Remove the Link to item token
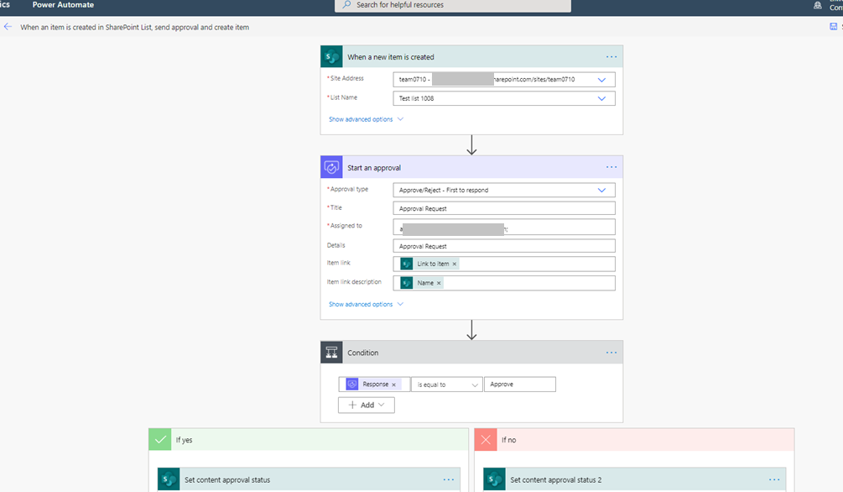The width and height of the screenshot is (843, 492). click(x=455, y=264)
